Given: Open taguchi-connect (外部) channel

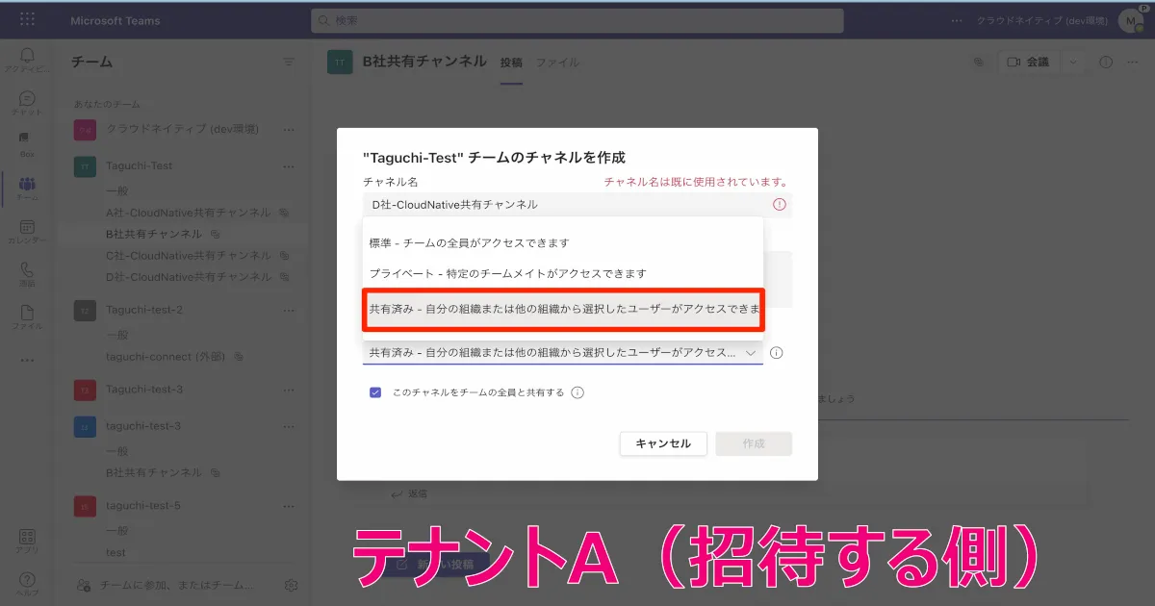Looking at the screenshot, I should point(166,356).
